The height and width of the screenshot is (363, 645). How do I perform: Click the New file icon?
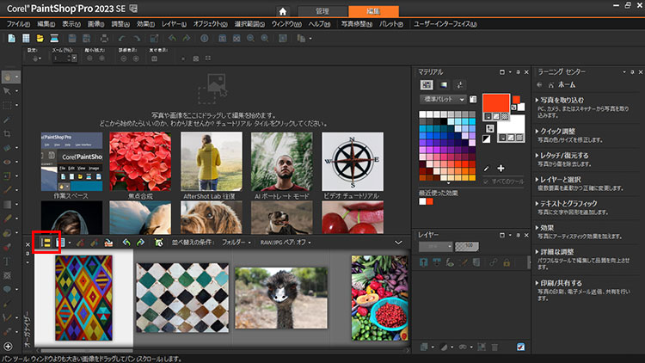pyautogui.click(x=12, y=39)
